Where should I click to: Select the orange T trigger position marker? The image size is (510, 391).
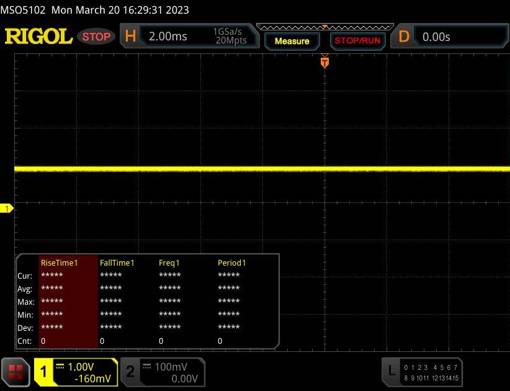coord(324,61)
